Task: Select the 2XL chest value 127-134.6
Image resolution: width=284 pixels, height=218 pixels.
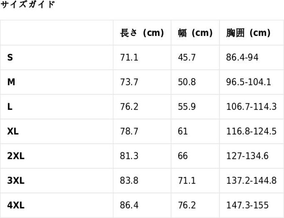Action: pos(247,156)
